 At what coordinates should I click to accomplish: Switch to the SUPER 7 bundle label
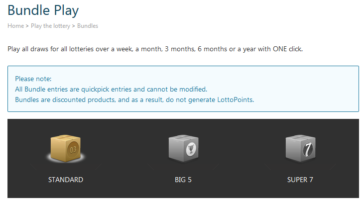click(x=300, y=180)
